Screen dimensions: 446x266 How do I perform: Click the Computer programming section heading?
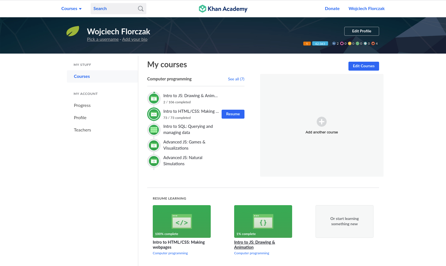[169, 79]
